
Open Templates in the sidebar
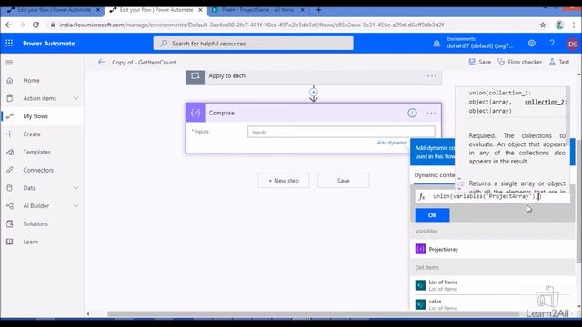(x=36, y=152)
